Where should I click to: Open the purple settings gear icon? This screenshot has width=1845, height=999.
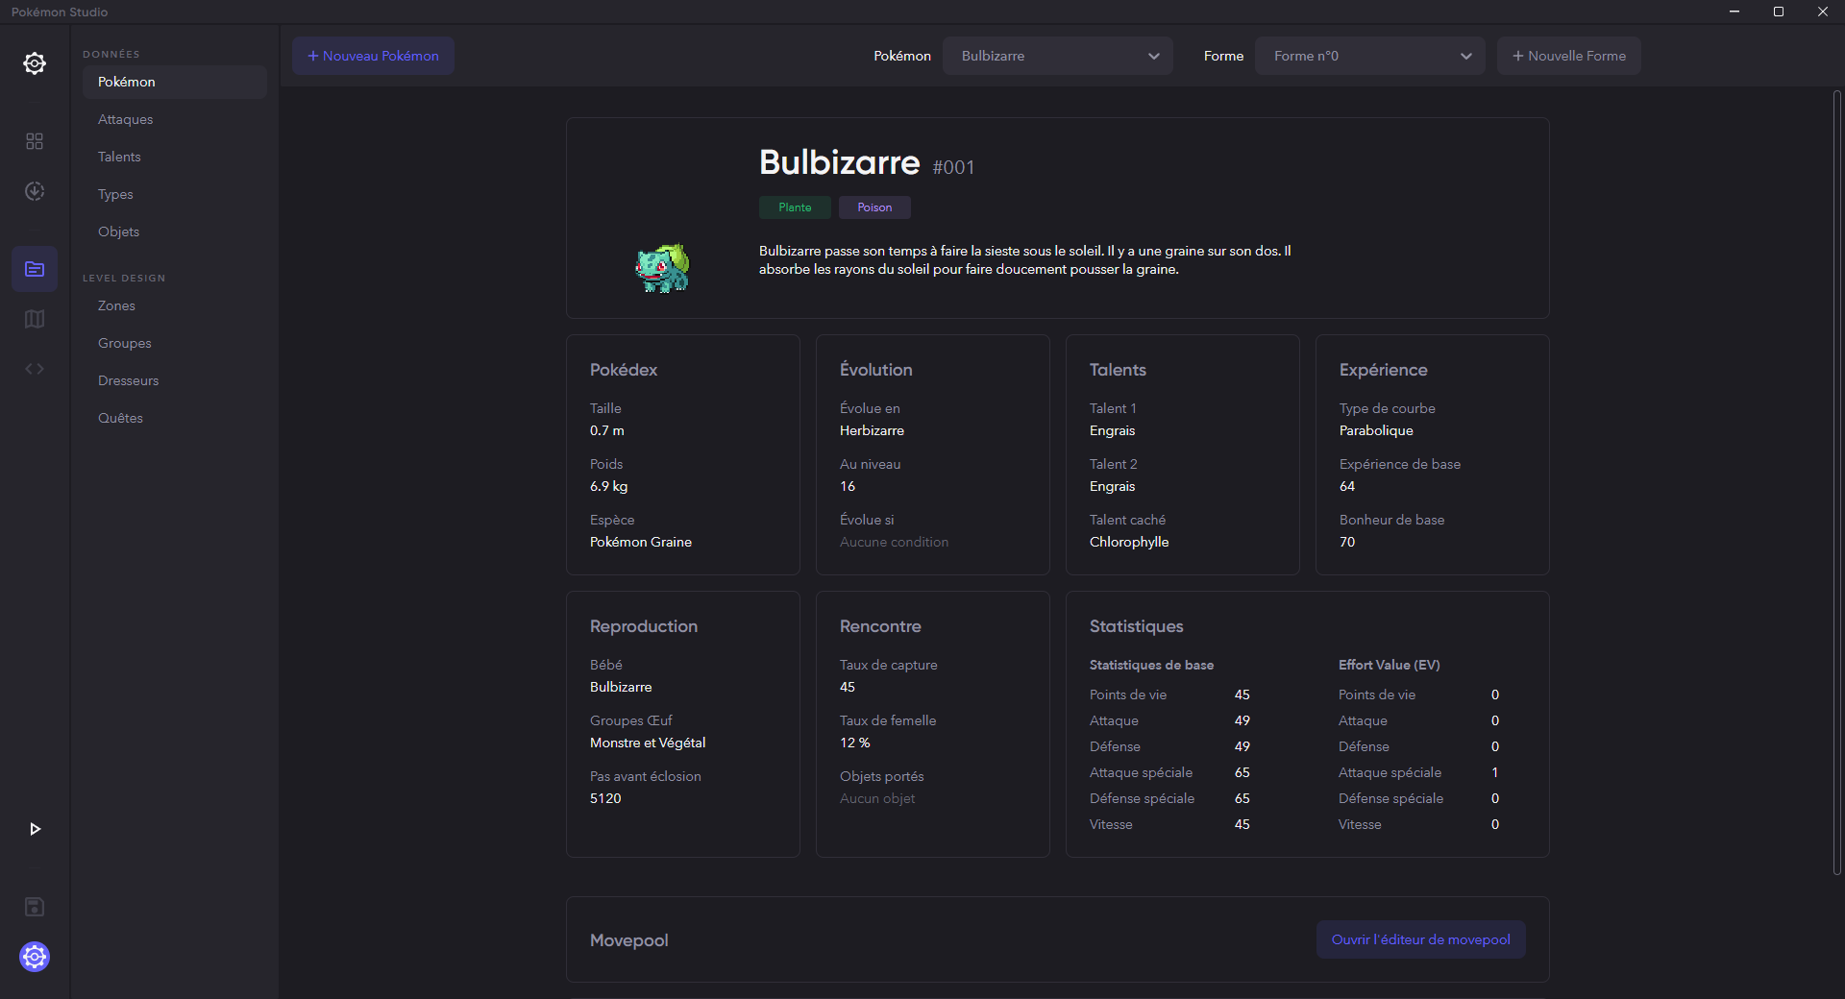point(35,957)
